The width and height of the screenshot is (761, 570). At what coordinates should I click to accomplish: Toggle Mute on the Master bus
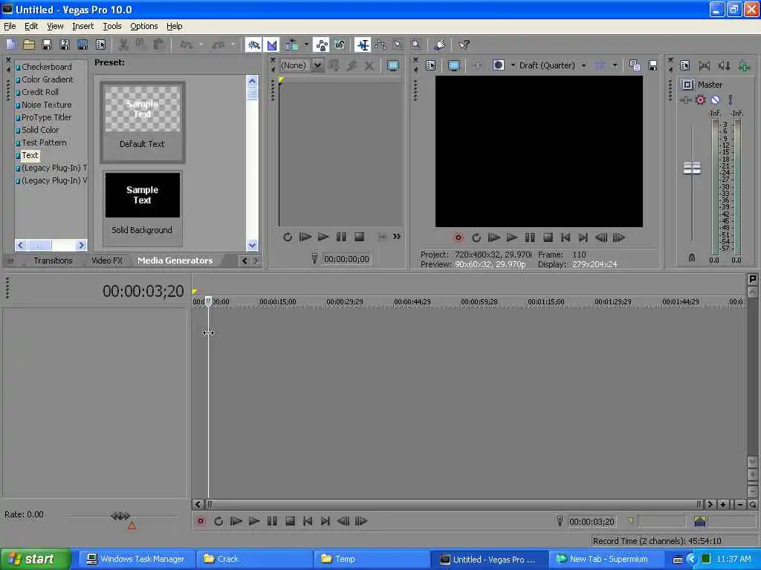tap(716, 100)
